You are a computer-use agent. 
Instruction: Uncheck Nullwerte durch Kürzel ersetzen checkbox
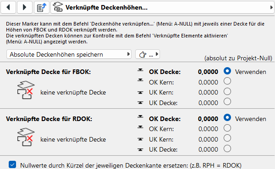click(x=12, y=164)
